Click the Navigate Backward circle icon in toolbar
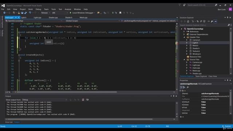The image size is (233, 131). [x=4, y=13]
